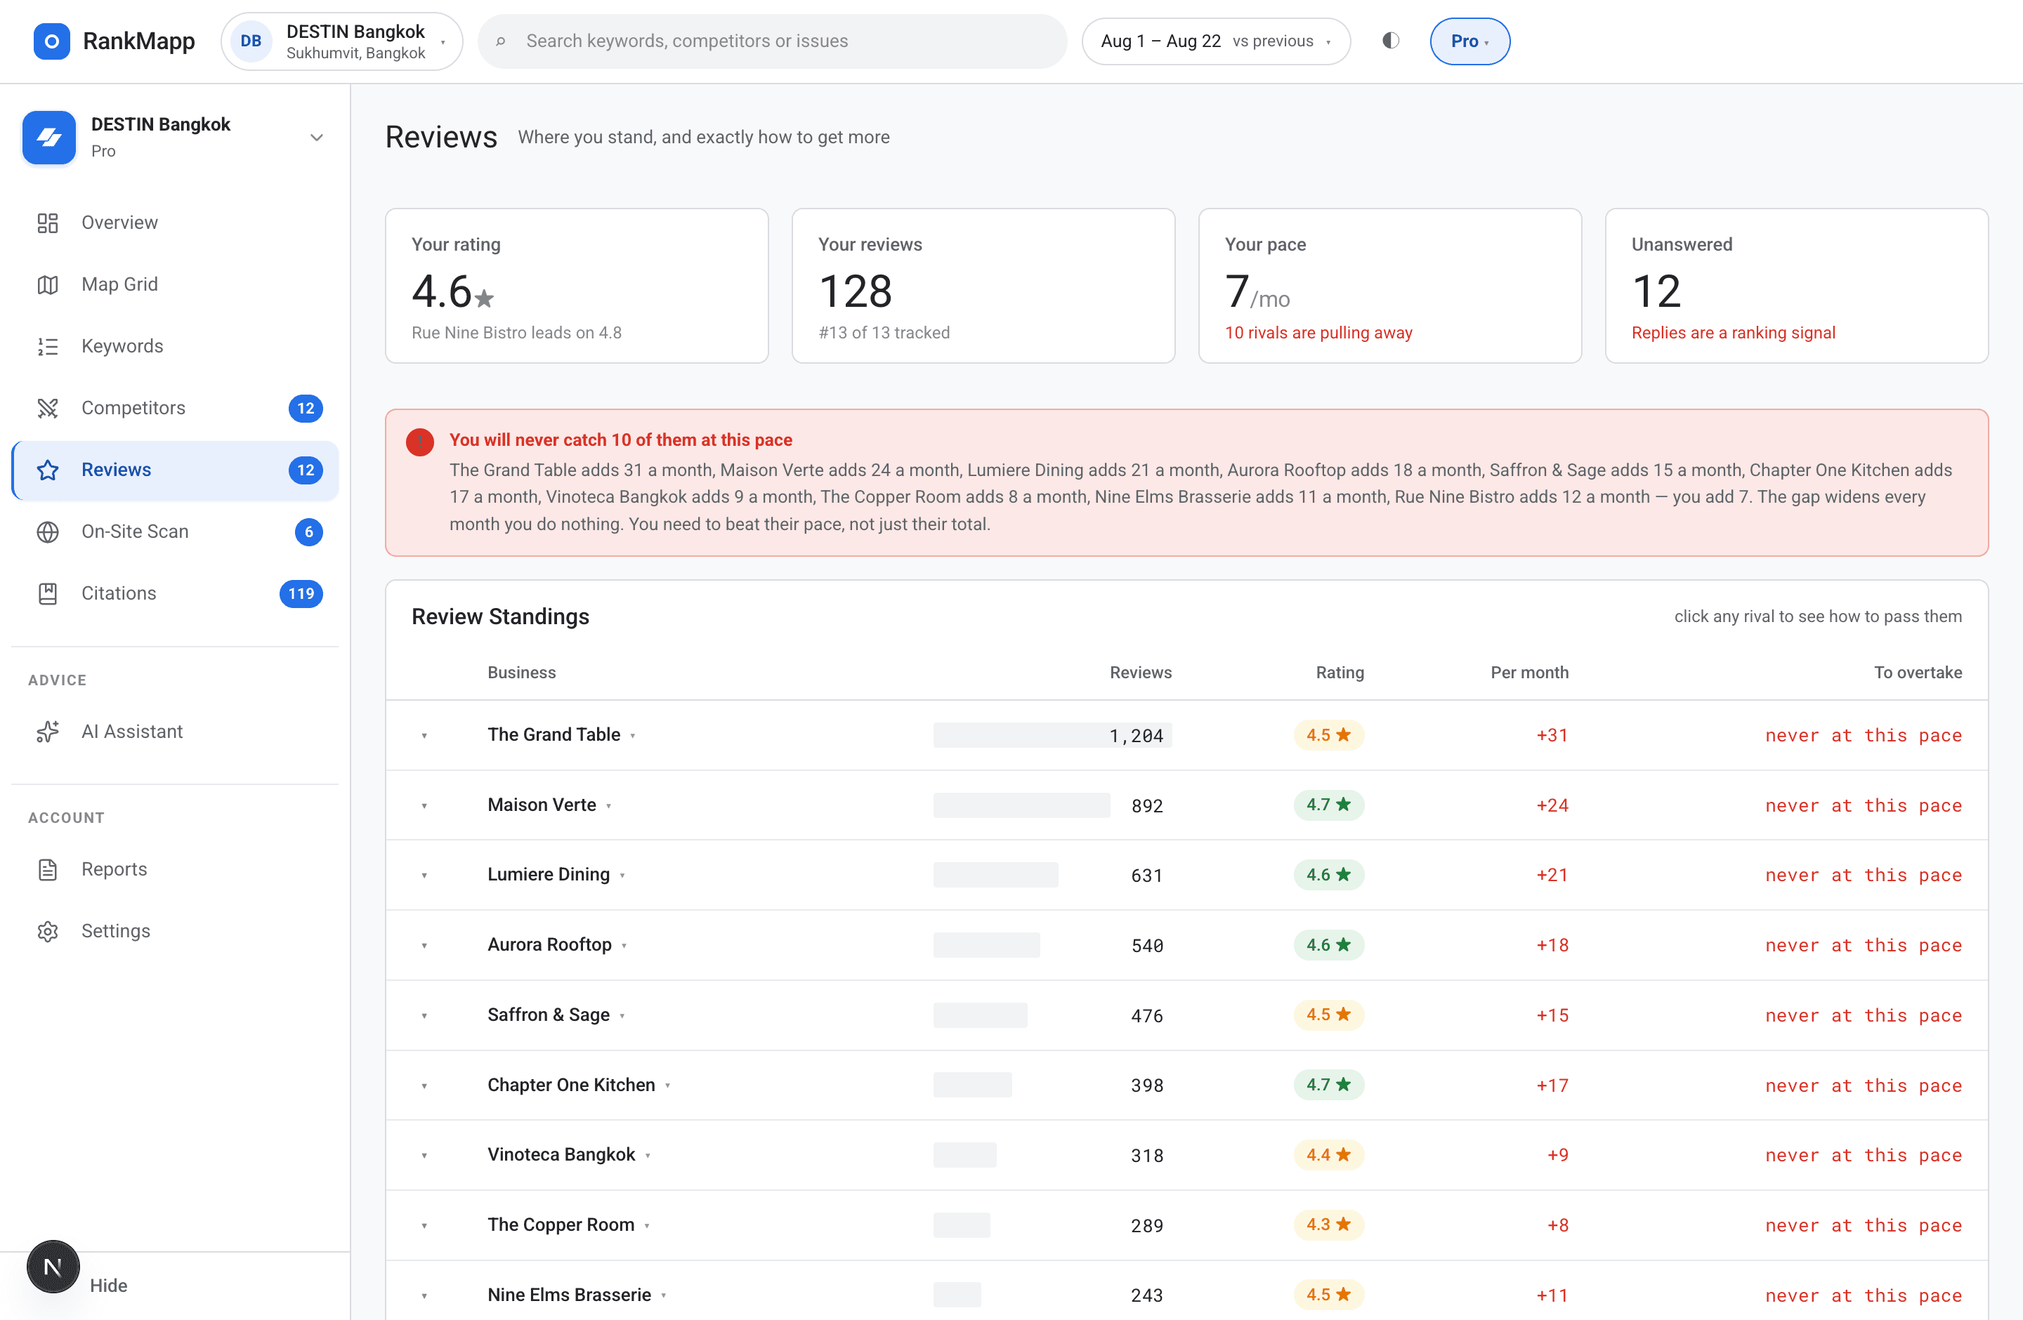The height and width of the screenshot is (1320, 2023).
Task: Click the Settings gear icon
Action: [x=48, y=931]
